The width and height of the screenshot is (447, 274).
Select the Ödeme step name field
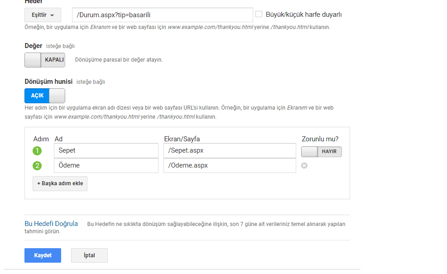tap(106, 165)
